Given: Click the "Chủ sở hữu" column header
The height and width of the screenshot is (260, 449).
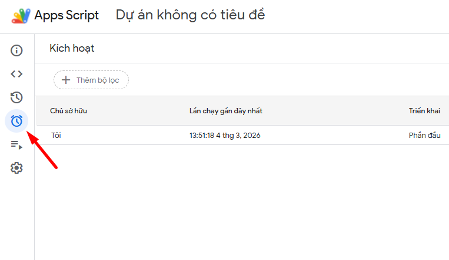Looking at the screenshot, I should tap(69, 111).
